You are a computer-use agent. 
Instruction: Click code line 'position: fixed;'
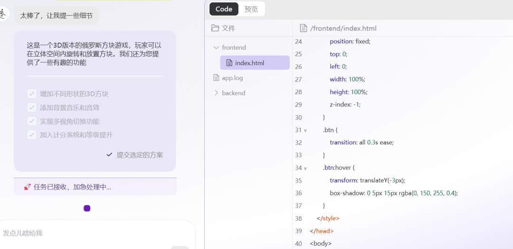(x=350, y=41)
